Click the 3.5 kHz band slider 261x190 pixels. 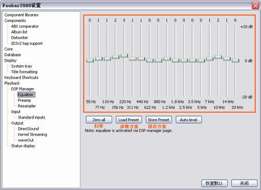click(x=193, y=61)
